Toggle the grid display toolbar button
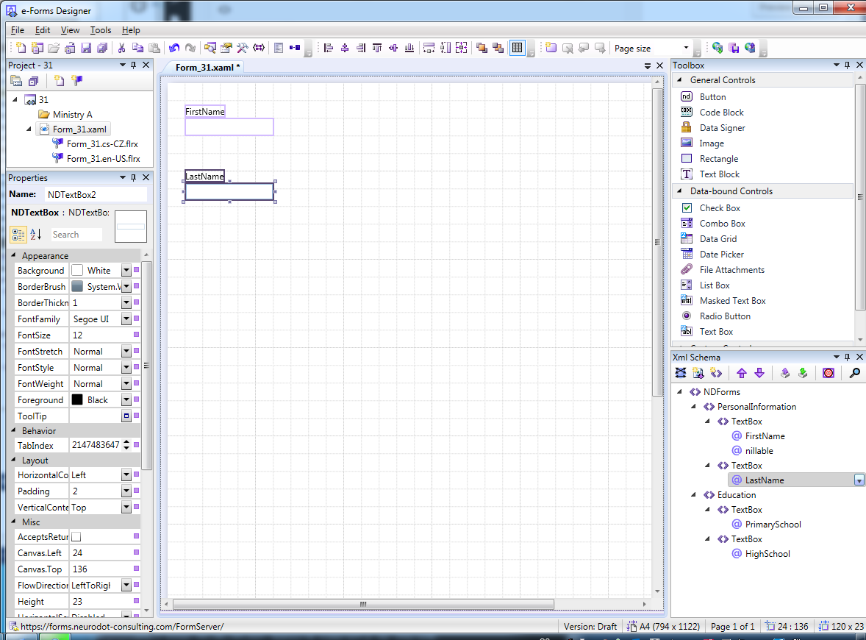Screen dimensions: 866x640 pyautogui.click(x=517, y=48)
